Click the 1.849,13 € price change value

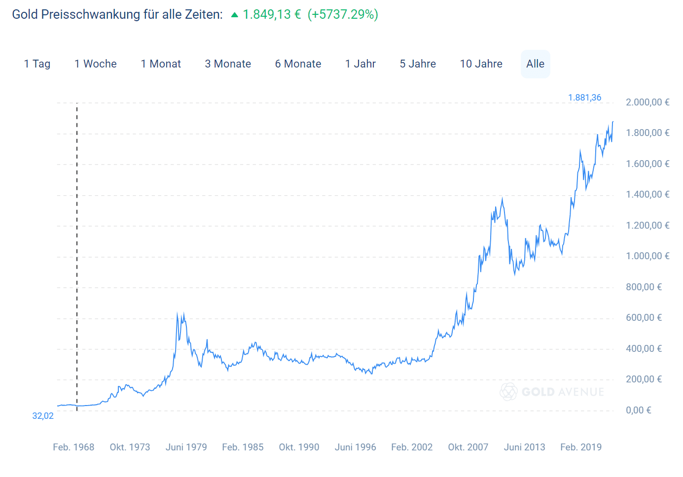(272, 14)
